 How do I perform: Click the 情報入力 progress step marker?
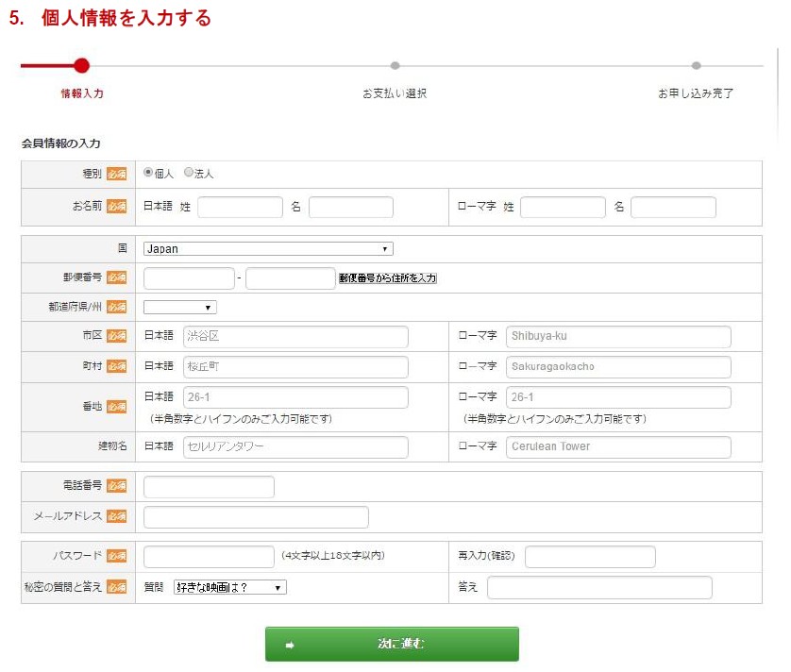(x=81, y=65)
